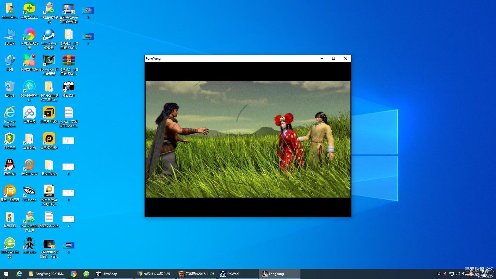This screenshot has width=496, height=279.
Task: Open ACDSee5 eye icon shortcut
Action: (29, 193)
